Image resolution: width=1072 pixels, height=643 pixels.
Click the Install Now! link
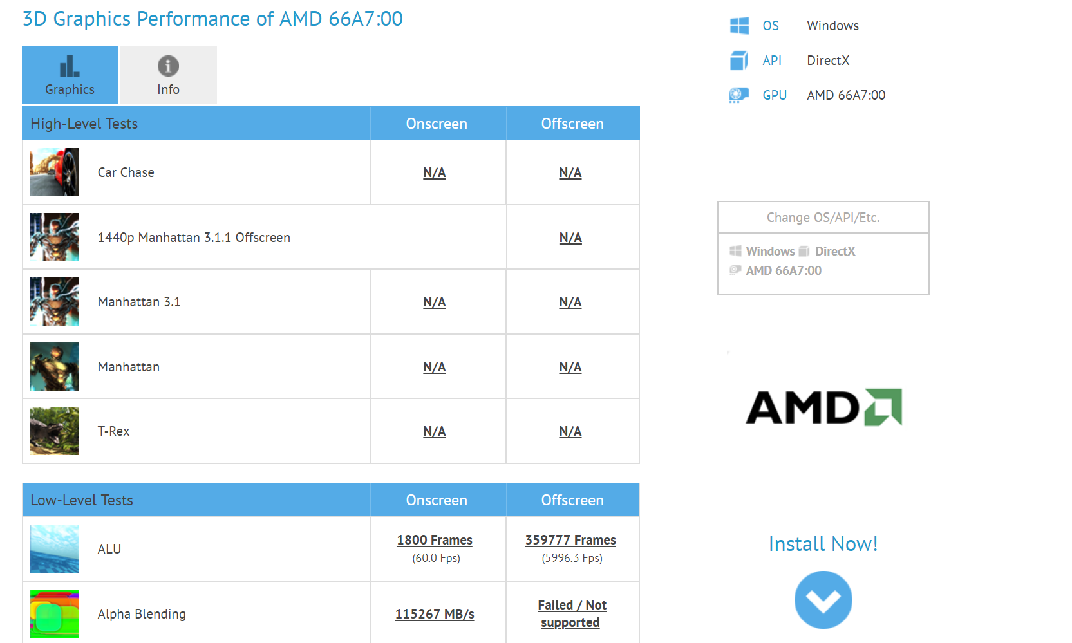(823, 545)
